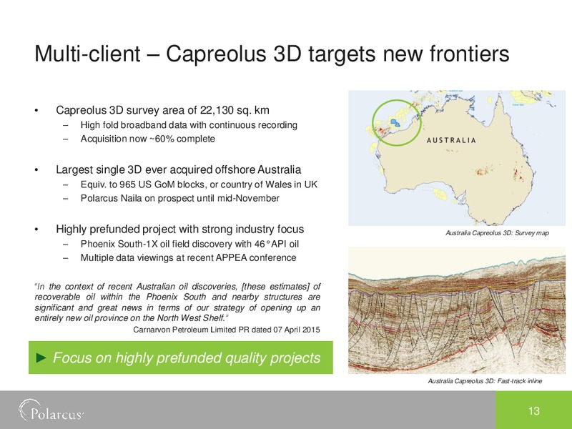572x429 pixels.
Task: Click caption 'Australia Capreolus 3D: Survey map'
Action: 497,233
